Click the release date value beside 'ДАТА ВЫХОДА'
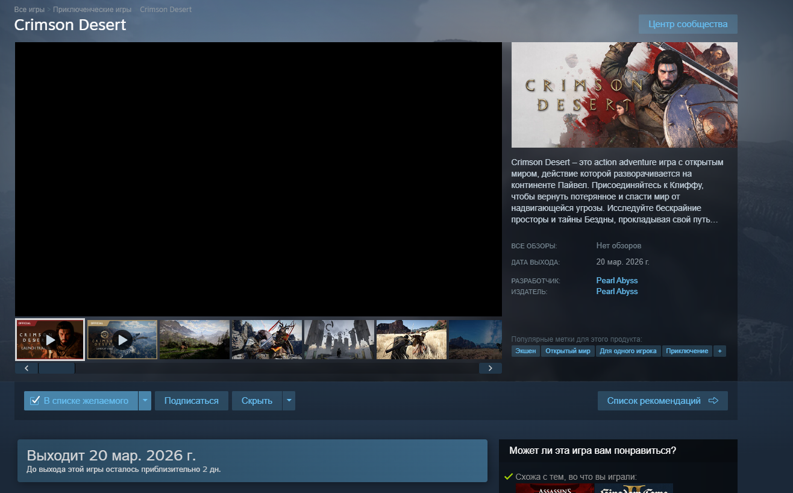 click(623, 262)
